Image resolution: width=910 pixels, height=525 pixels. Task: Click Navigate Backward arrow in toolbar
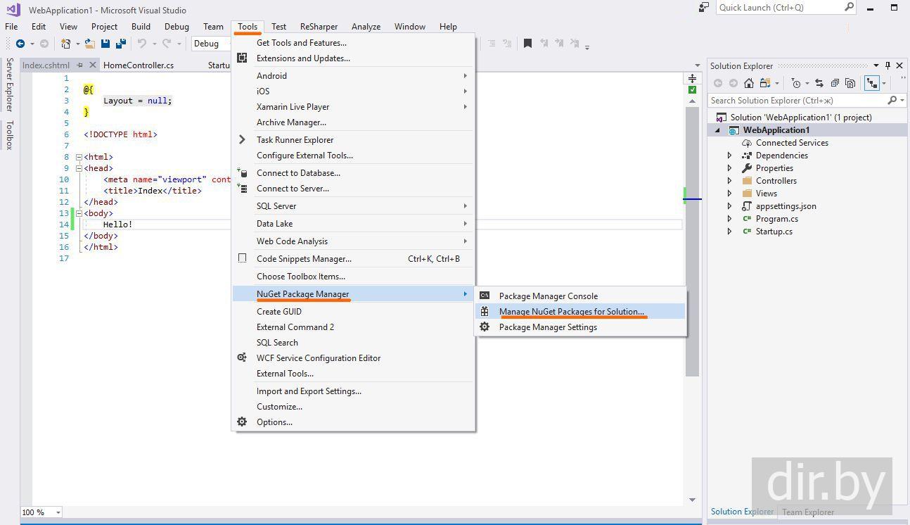[x=20, y=44]
